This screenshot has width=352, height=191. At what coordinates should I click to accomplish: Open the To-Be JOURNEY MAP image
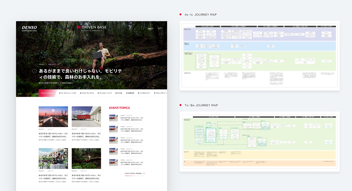[x=259, y=142]
